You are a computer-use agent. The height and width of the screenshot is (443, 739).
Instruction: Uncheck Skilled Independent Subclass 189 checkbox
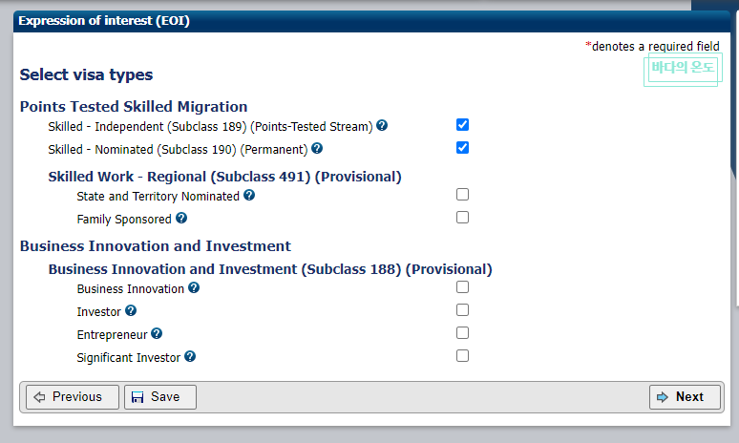click(463, 125)
